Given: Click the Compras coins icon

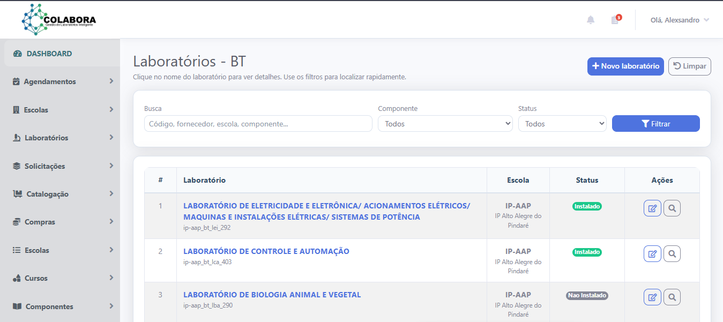Looking at the screenshot, I should click(x=17, y=222).
